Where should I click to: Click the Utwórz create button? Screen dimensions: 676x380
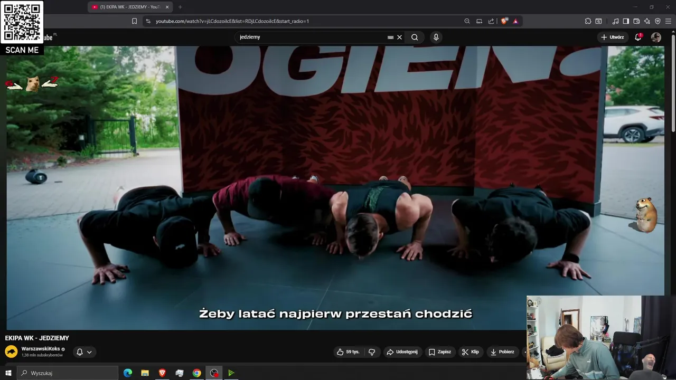(612, 37)
